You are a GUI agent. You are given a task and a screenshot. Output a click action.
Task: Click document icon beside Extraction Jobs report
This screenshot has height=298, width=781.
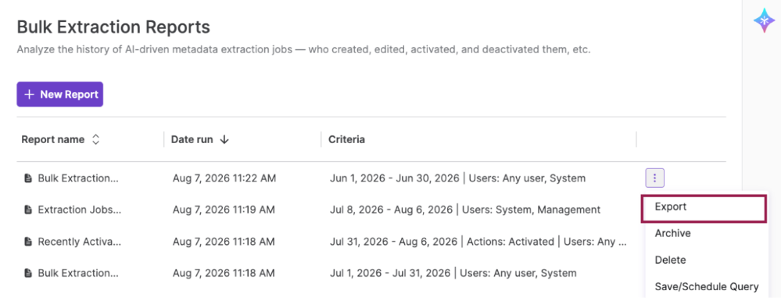tap(28, 210)
